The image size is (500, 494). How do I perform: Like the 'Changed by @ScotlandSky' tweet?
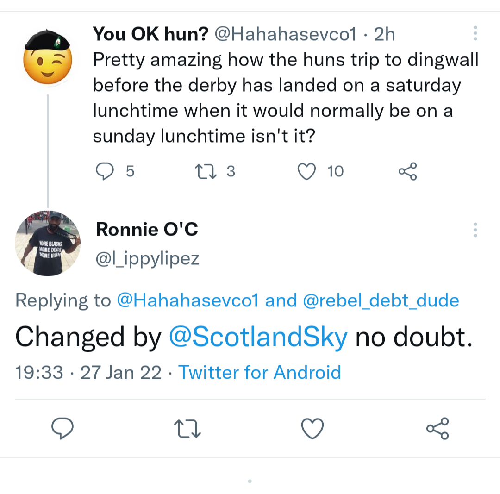coord(312,428)
